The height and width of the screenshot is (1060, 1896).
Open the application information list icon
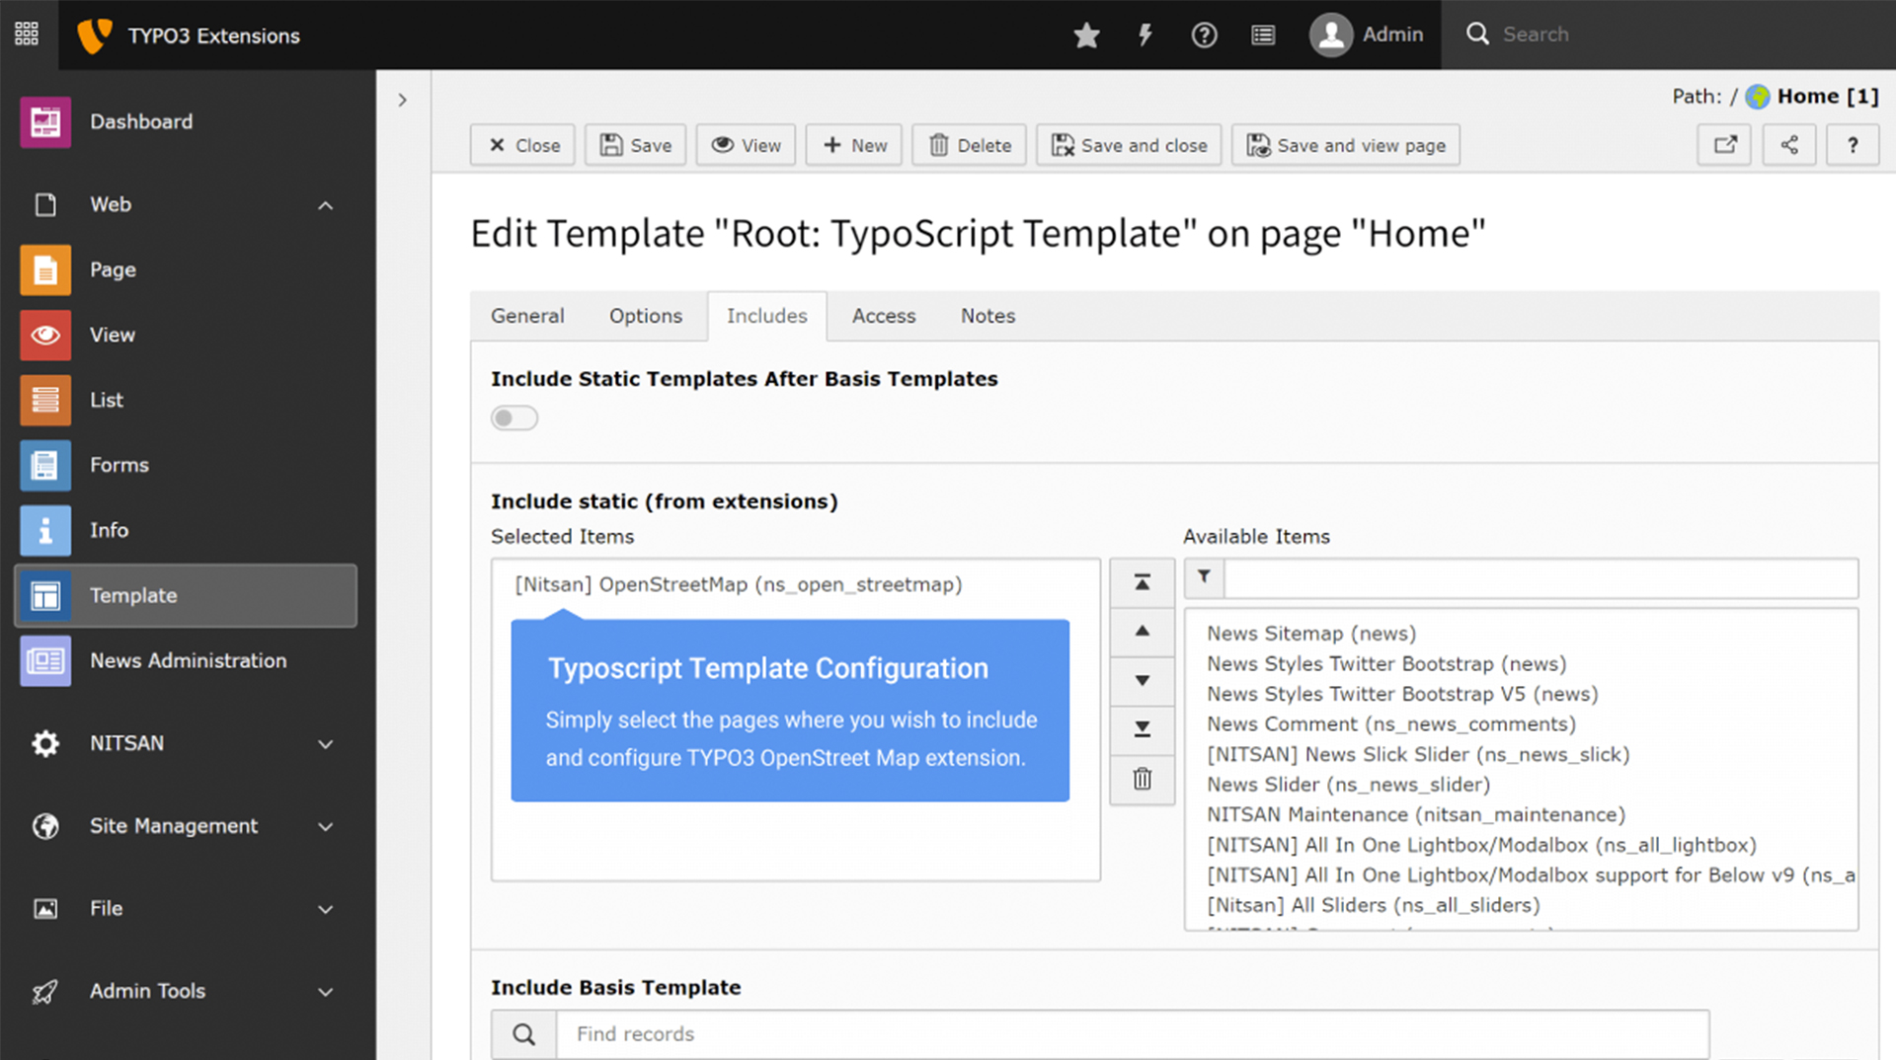tap(1263, 36)
